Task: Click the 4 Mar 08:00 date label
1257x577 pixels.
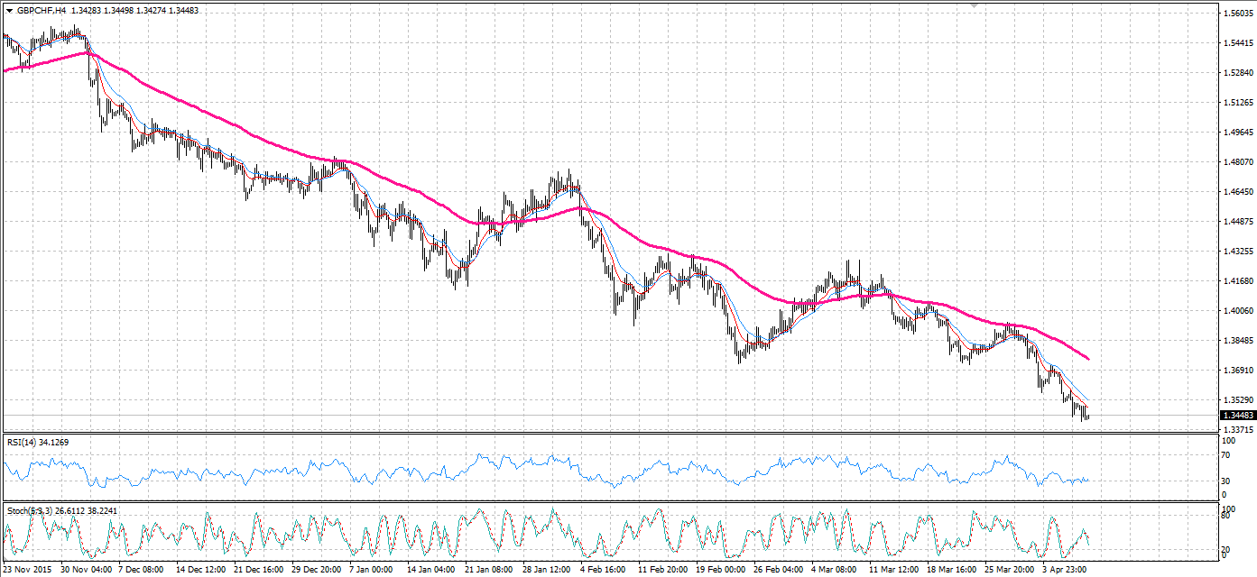Action: point(833,570)
